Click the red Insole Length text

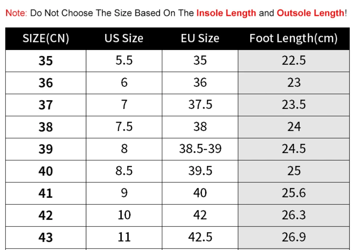(226, 13)
